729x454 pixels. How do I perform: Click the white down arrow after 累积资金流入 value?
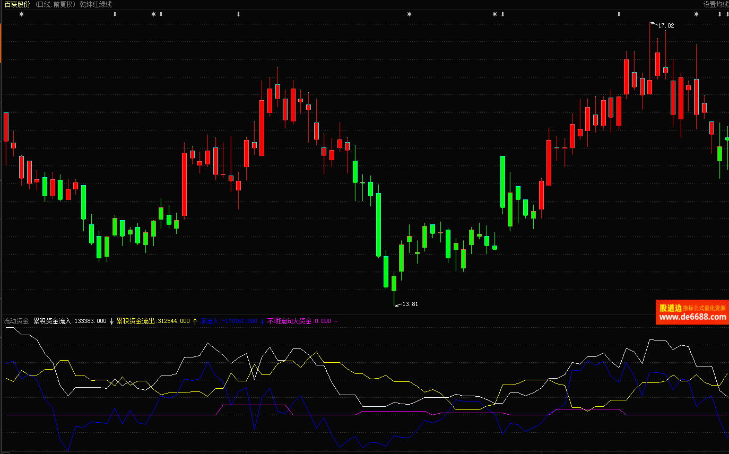(x=111, y=321)
